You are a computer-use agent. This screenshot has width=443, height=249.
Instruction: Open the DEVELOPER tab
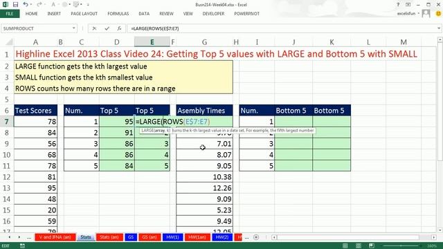[213, 14]
